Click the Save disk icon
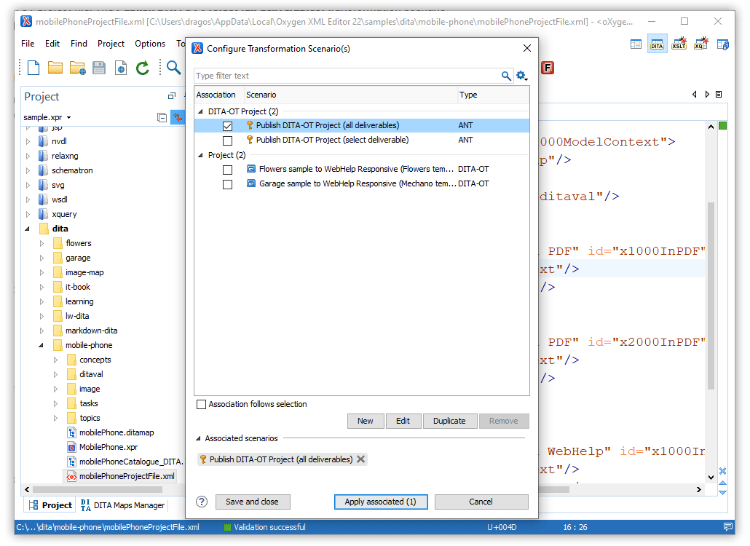This screenshot has height=546, width=750. 99,68
